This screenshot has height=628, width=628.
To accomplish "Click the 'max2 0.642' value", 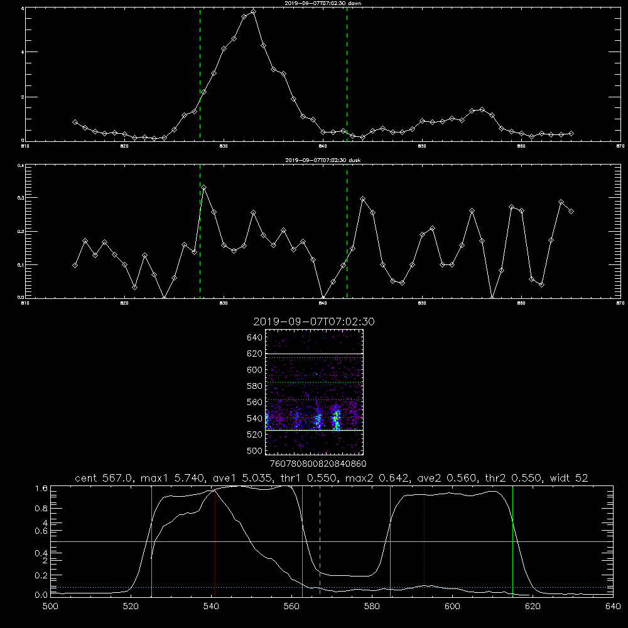I will 377,478.
